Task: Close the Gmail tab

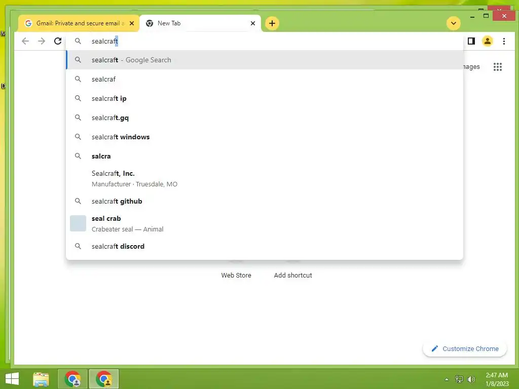Action: tap(132, 23)
